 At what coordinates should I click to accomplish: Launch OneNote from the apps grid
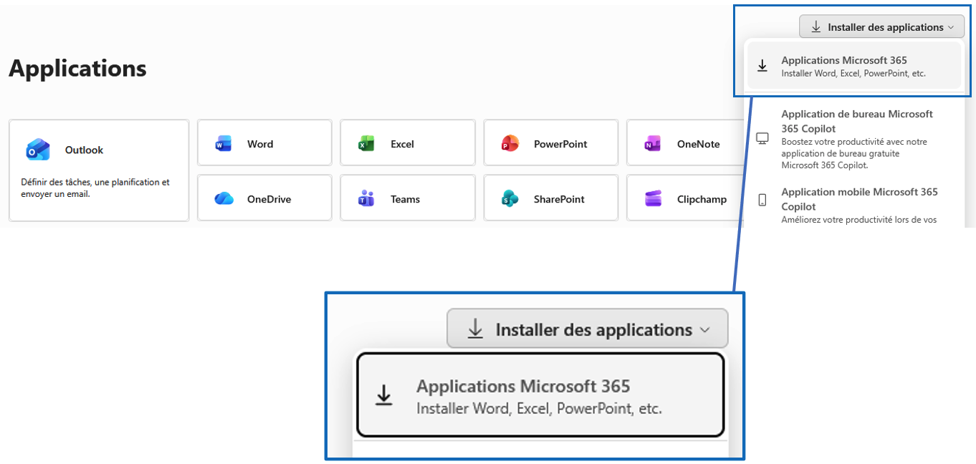684,143
